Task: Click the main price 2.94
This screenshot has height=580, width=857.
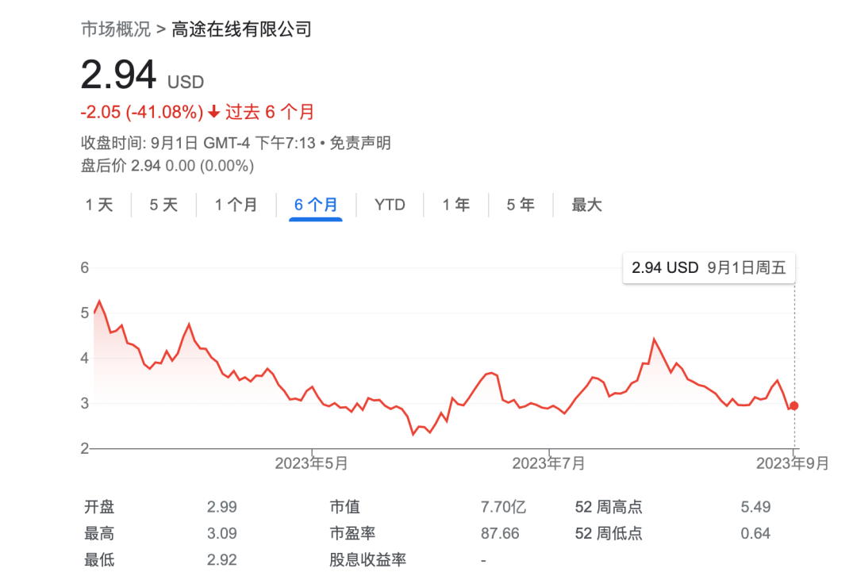Action: click(118, 75)
